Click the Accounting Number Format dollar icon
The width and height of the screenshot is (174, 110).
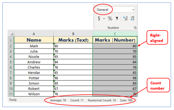[99, 19]
